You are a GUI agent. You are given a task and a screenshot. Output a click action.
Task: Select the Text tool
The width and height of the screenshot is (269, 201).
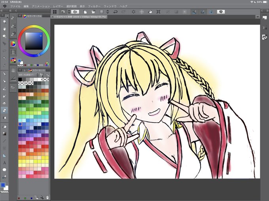pos(4,162)
